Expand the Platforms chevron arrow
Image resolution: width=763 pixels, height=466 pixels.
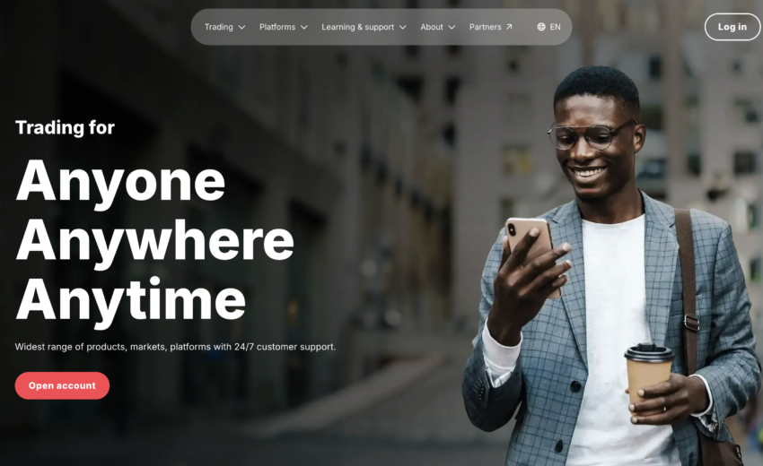click(304, 27)
